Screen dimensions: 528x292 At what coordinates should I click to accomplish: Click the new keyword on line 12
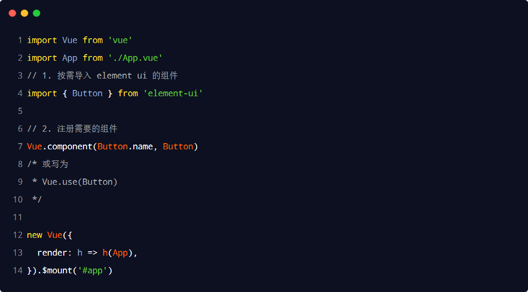click(x=35, y=235)
